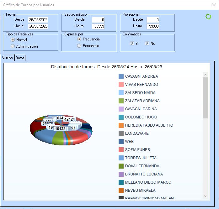Select legend entry LANDAWARE
Screen dimensions: 219x209
tap(137, 133)
